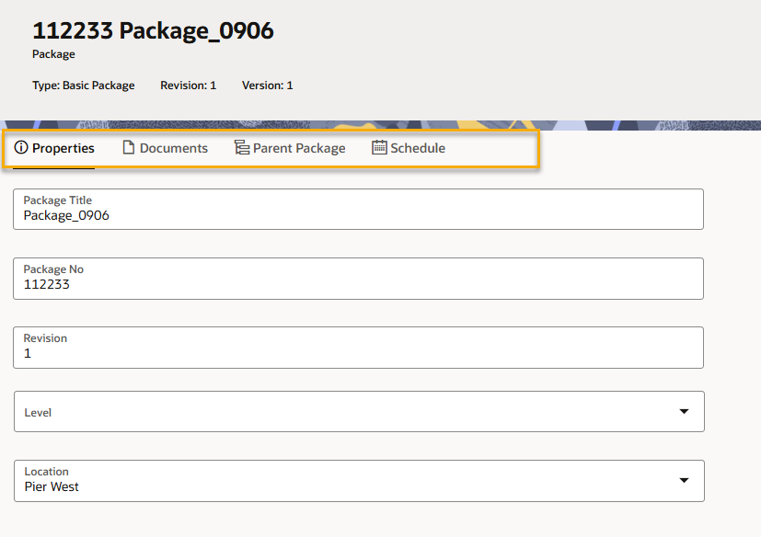Click the Documents page icon

pos(129,148)
